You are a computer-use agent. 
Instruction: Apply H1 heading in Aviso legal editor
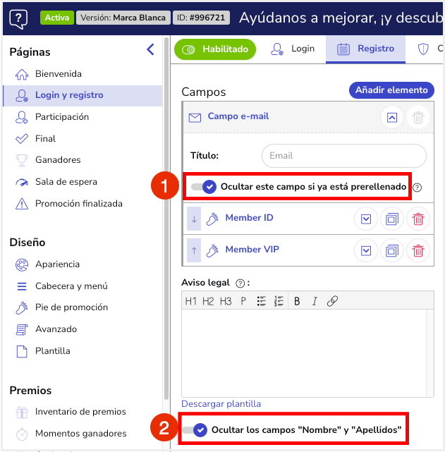pyautogui.click(x=190, y=301)
